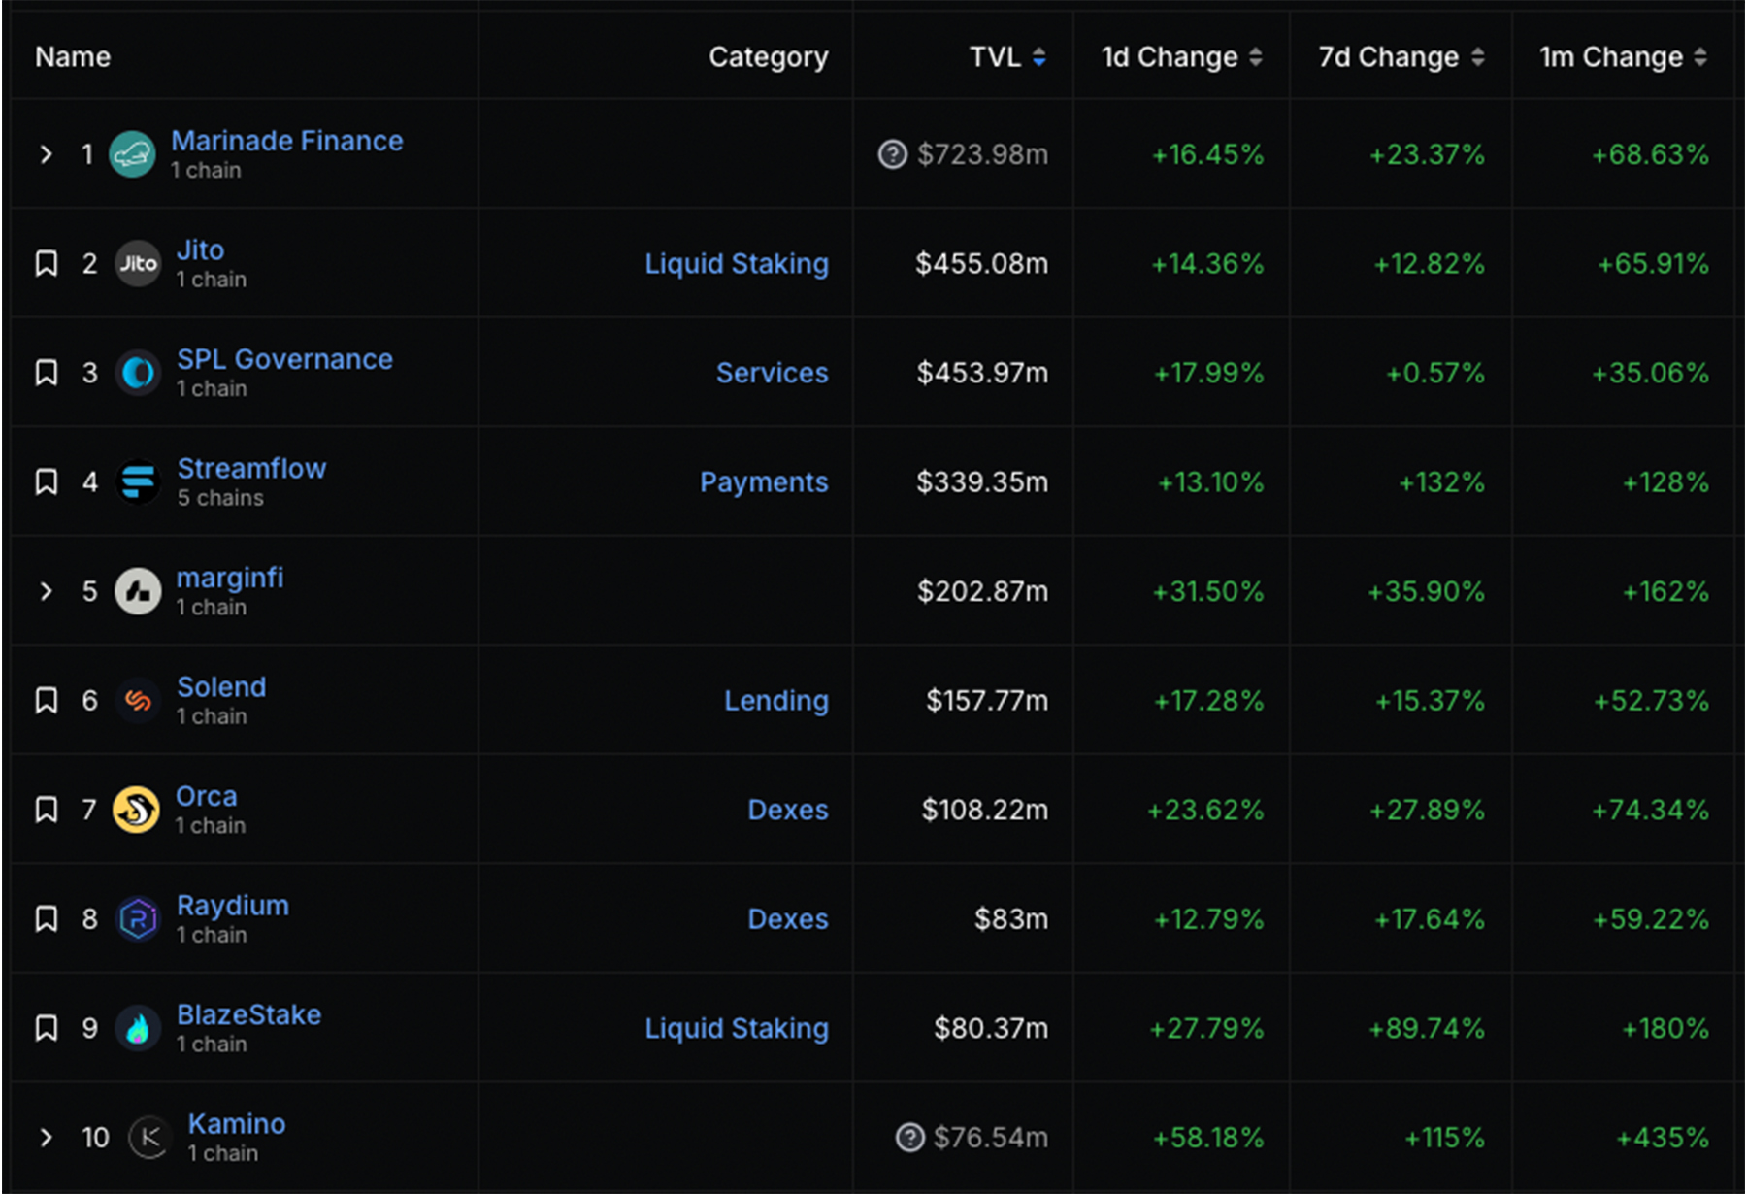Toggle bookmark for SPL Governance
Screen dimensions: 1747x1194
46,373
